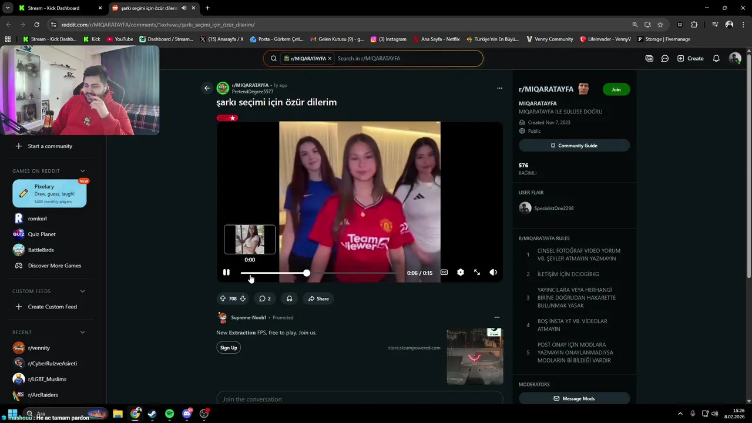The image size is (752, 423).
Task: Open the promoted ad's three-dot menu
Action: [496, 317]
